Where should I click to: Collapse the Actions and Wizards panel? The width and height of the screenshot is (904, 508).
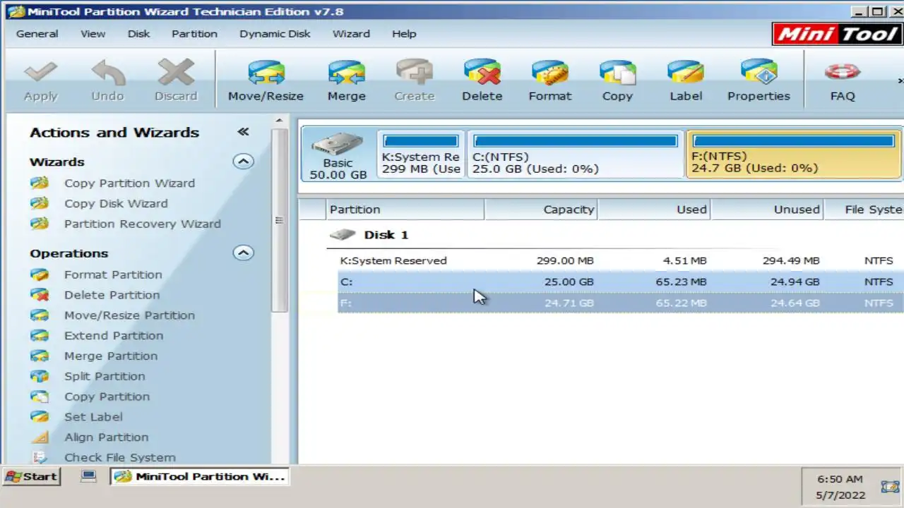[x=244, y=132]
